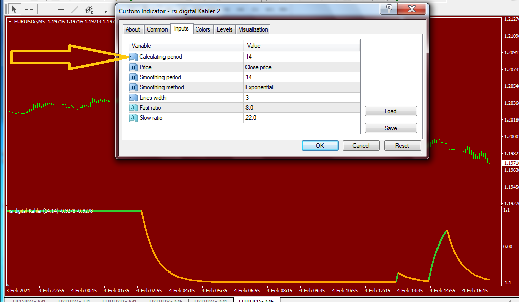Click the Load button
The image size is (519, 302).
coord(391,111)
